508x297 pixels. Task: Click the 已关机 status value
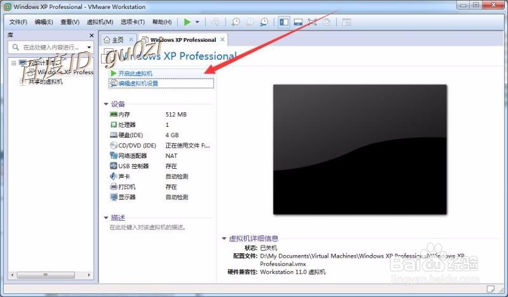click(x=269, y=247)
